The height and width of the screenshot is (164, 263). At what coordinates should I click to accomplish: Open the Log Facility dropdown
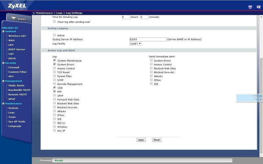tap(135, 44)
